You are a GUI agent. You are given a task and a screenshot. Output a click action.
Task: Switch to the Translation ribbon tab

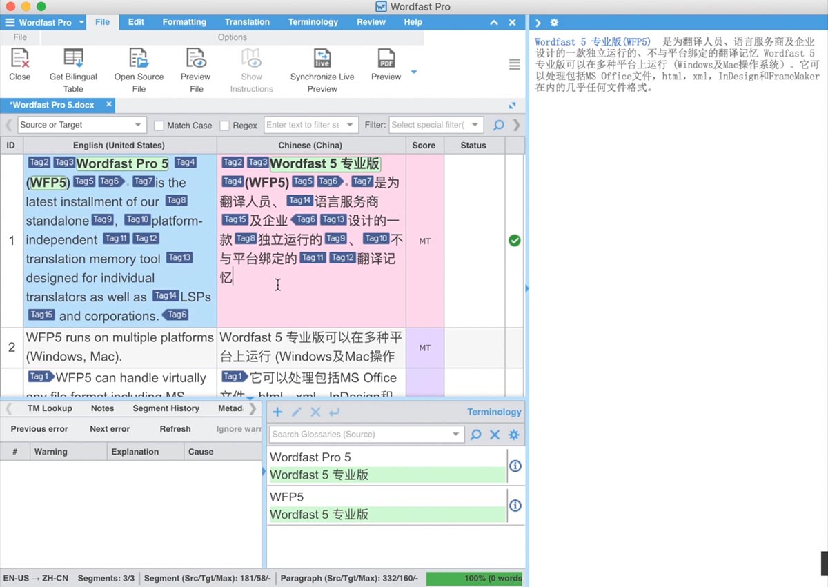click(247, 22)
